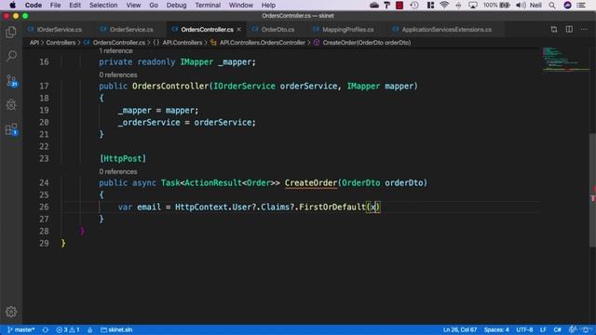The width and height of the screenshot is (596, 335).
Task: Click the vertical editor scrollbar
Action: point(592,190)
